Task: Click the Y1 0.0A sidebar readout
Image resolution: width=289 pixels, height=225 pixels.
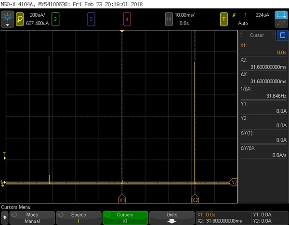Action: (x=281, y=111)
